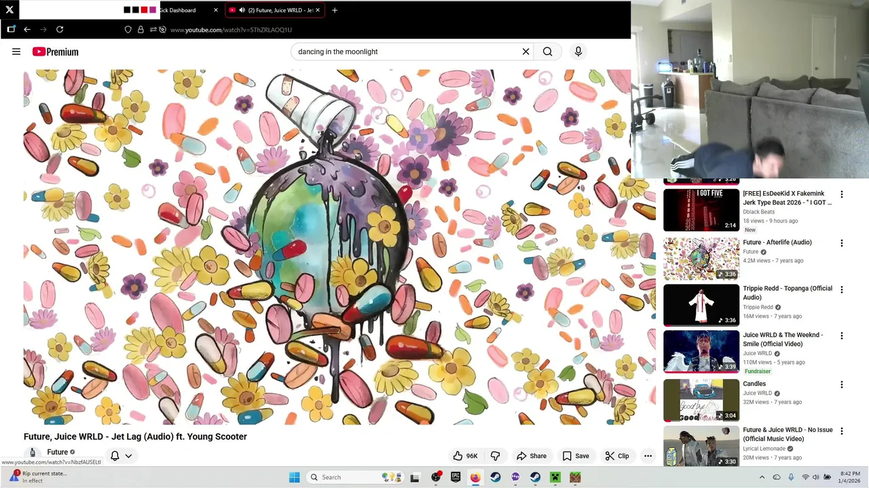
Task: Click the Dblack Beats channel name
Action: (x=758, y=212)
